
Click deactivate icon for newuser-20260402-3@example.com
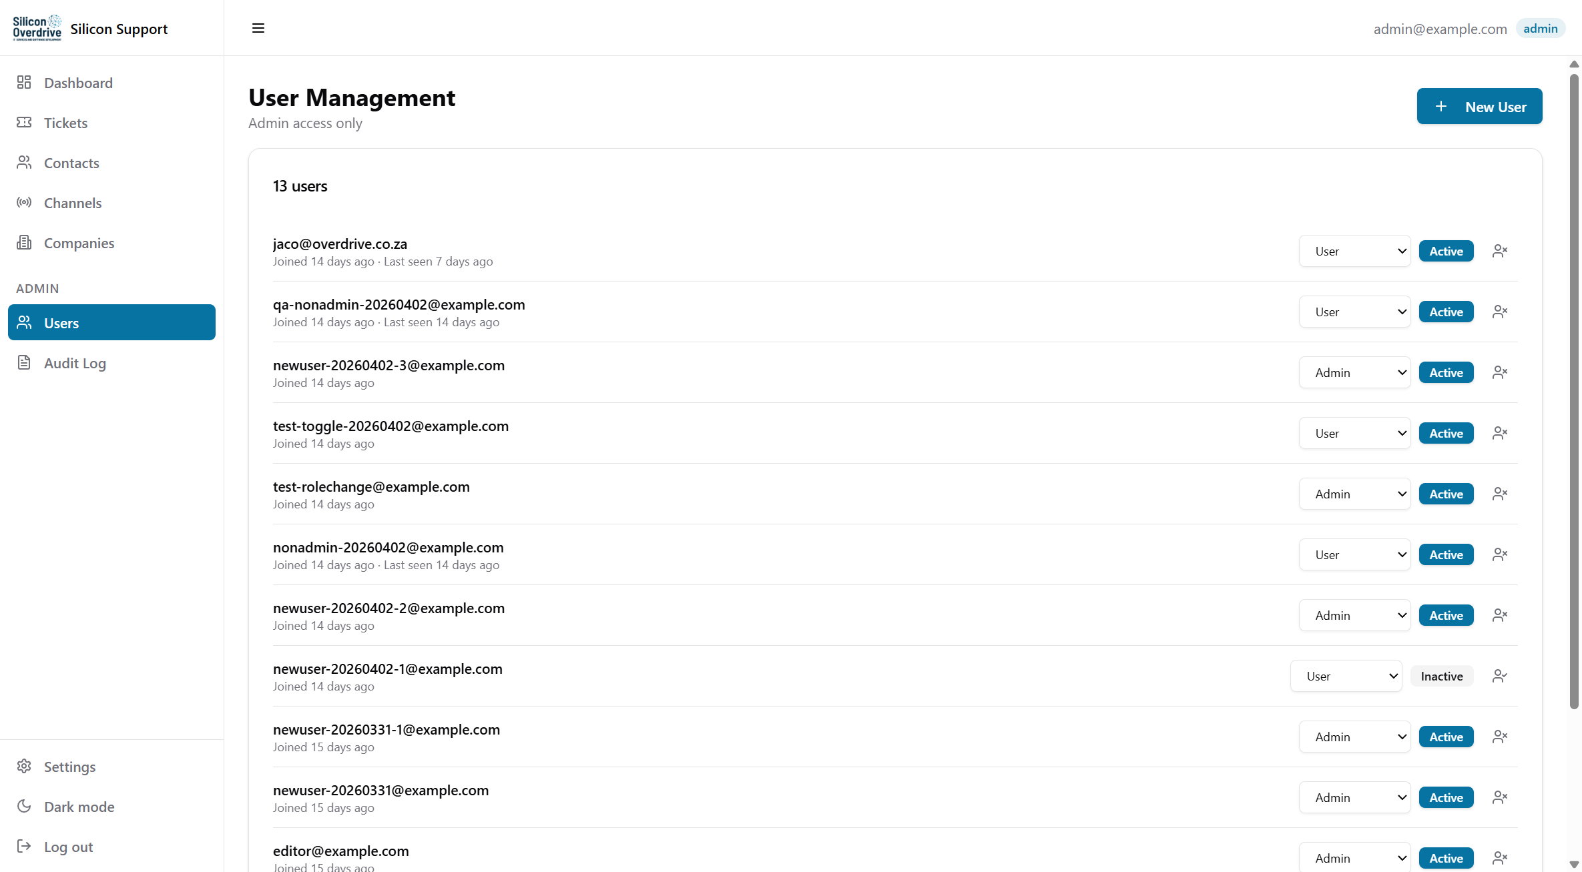point(1500,372)
